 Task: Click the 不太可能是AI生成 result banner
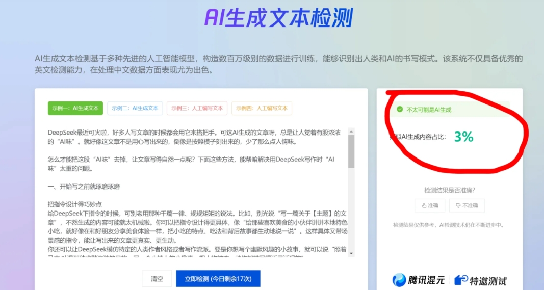[x=450, y=109]
